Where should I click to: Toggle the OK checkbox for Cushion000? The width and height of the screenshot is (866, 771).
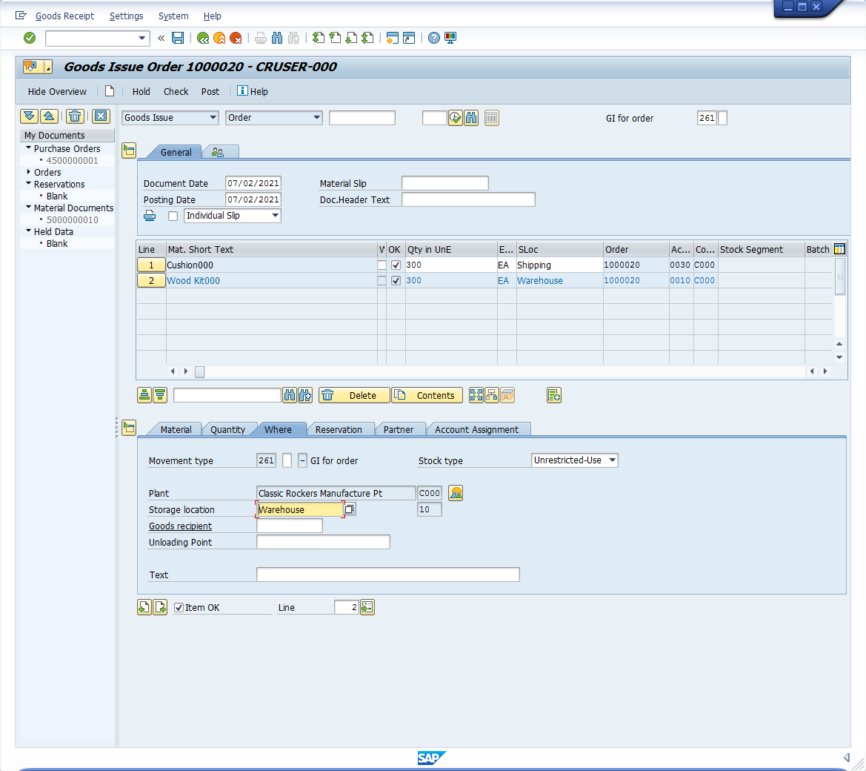396,265
